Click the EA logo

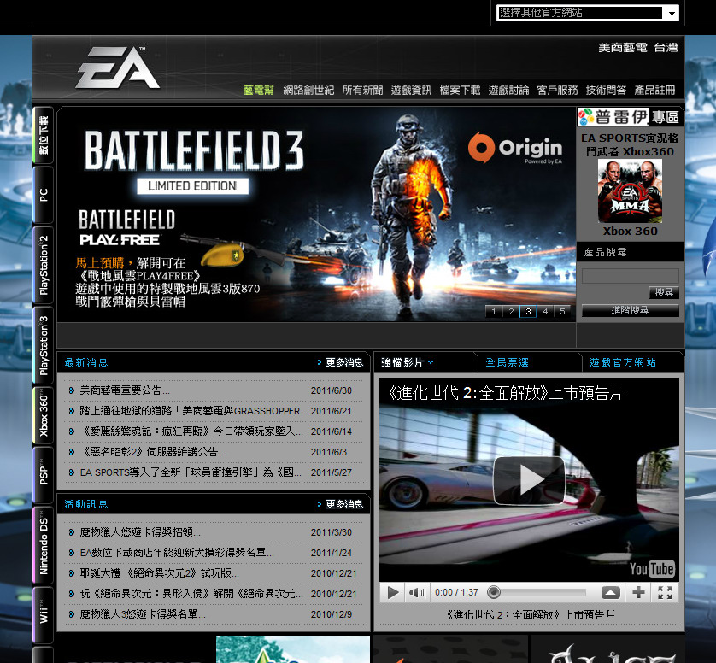117,67
